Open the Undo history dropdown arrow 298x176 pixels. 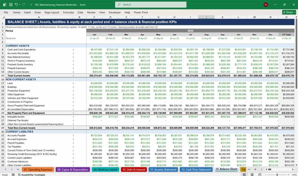coord(20,4)
